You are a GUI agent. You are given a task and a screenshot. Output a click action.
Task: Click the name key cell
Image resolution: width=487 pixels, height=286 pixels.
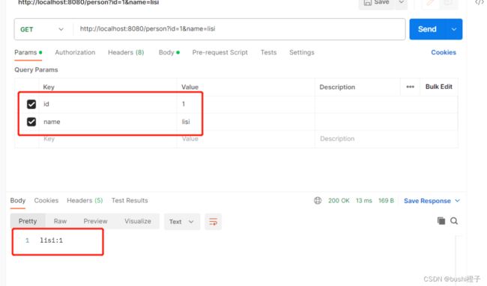[108, 122]
